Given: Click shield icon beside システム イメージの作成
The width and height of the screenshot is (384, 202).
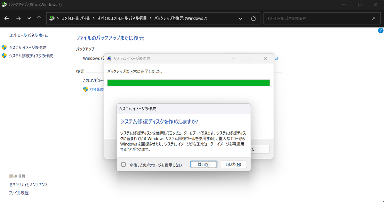Looking at the screenshot, I should click(x=4, y=47).
